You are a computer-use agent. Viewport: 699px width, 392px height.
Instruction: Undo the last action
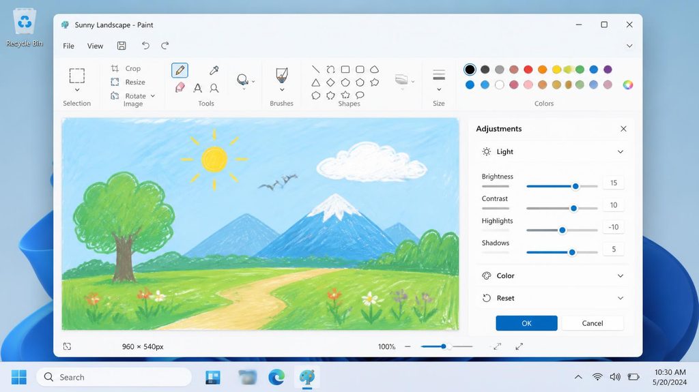(145, 46)
